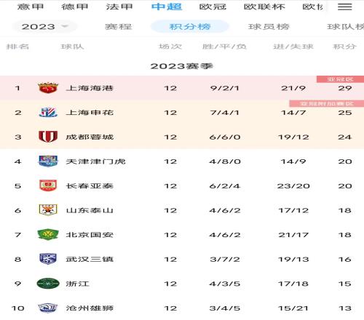The height and width of the screenshot is (320, 364).
Task: Switch to the 欧冠 league tab
Action: (213, 7)
